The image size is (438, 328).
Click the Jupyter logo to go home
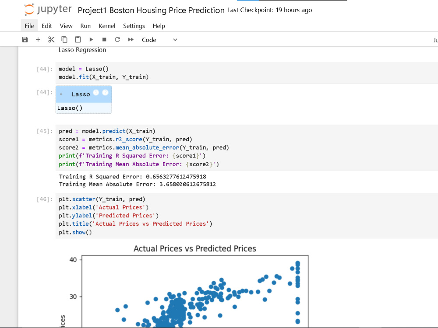[48, 10]
